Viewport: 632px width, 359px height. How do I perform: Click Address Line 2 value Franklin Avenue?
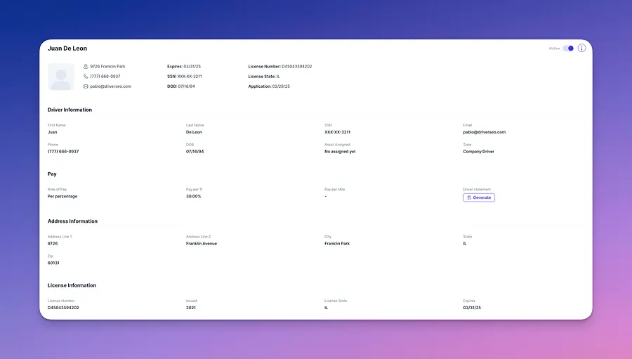(x=202, y=244)
